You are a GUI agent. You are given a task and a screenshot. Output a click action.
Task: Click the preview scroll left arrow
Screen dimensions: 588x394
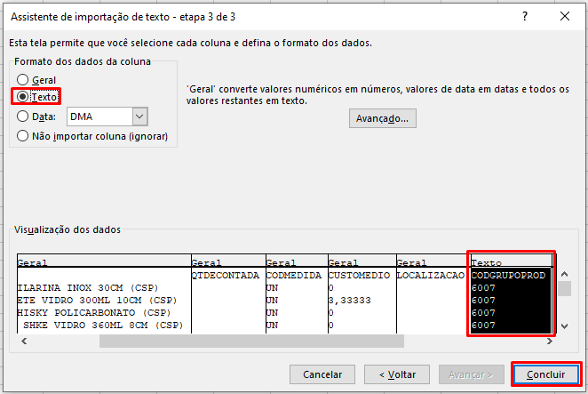tap(24, 341)
